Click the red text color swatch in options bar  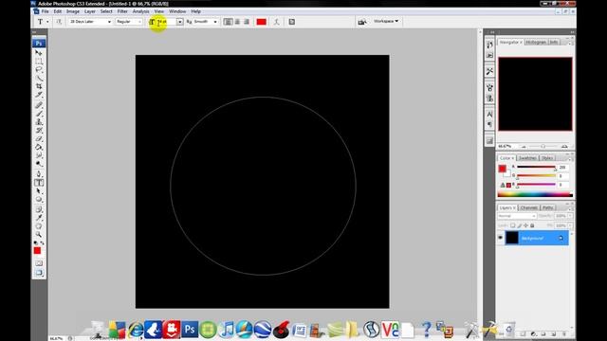262,22
